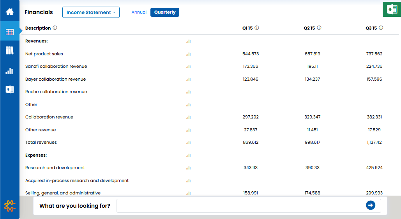This screenshot has height=219, width=401.
Task: Switch to Annual view
Action: (139, 12)
